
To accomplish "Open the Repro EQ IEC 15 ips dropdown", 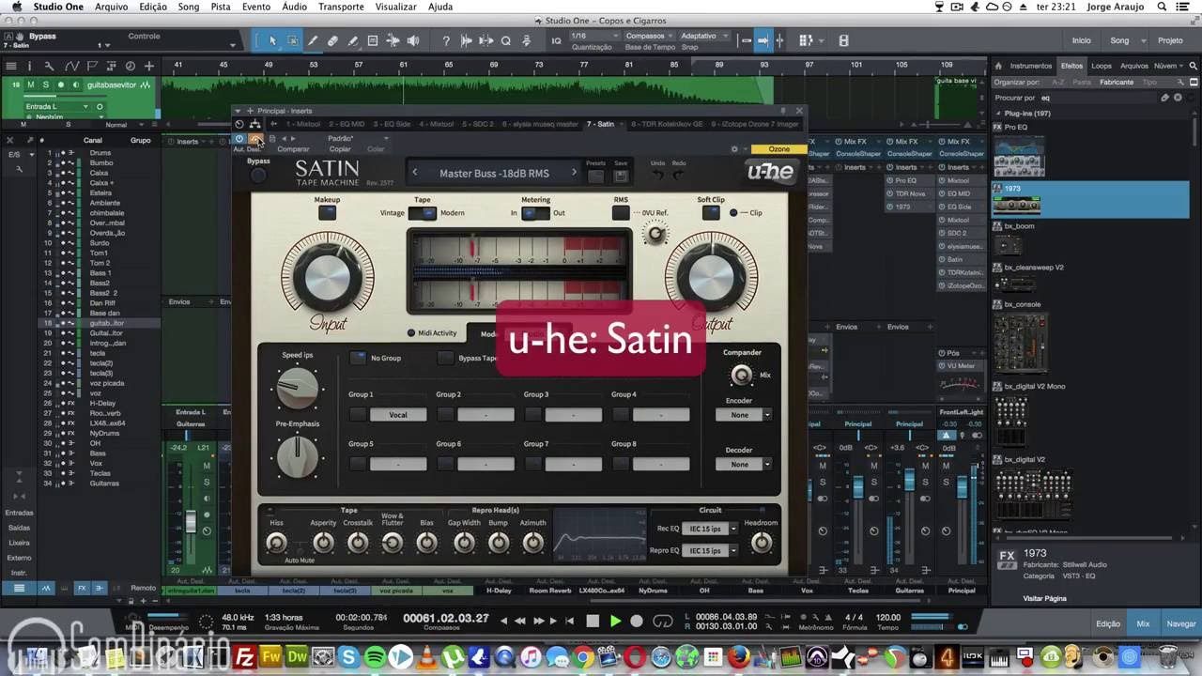I will click(711, 550).
